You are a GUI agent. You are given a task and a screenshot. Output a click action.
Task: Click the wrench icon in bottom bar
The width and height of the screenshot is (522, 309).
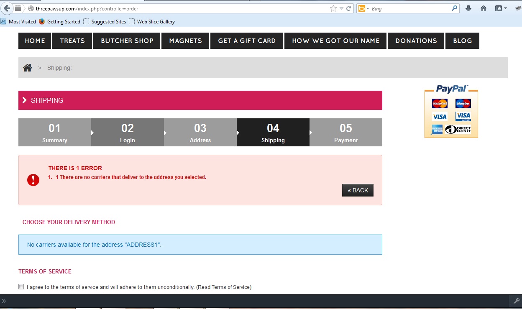click(x=516, y=301)
